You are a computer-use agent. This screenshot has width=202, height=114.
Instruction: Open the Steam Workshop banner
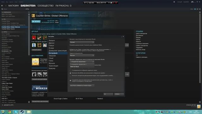[39, 88]
